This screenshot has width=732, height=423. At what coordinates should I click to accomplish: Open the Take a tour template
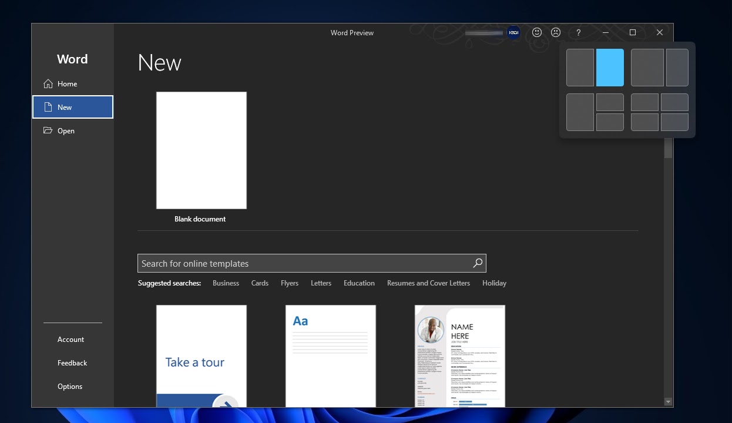(x=202, y=356)
